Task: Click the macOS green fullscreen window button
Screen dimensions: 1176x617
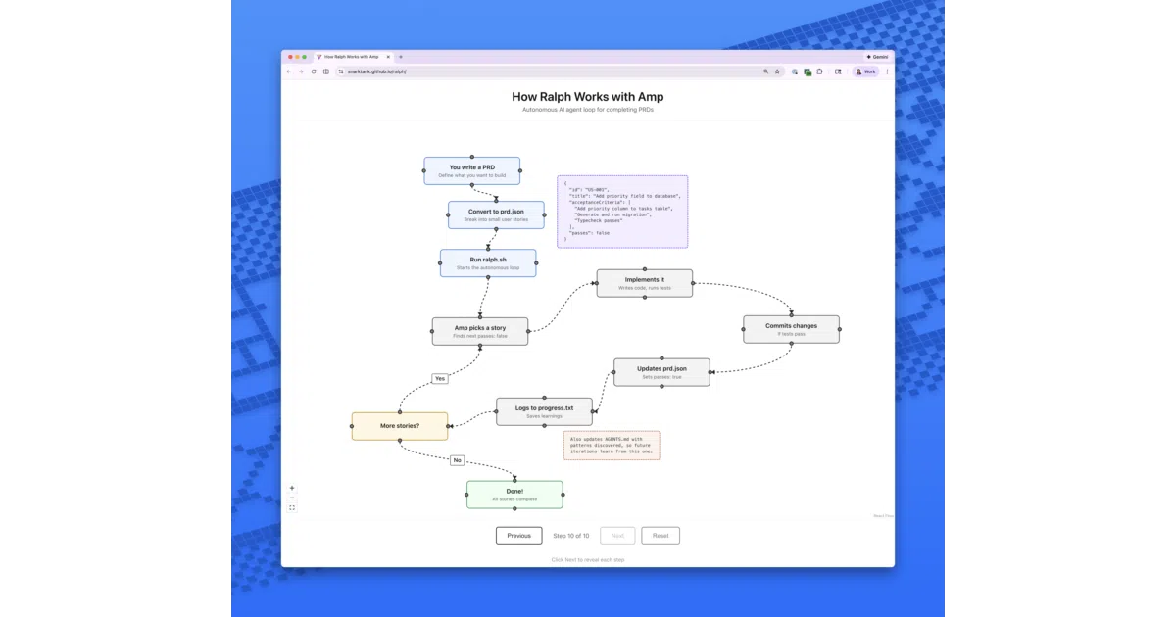Action: [x=304, y=57]
